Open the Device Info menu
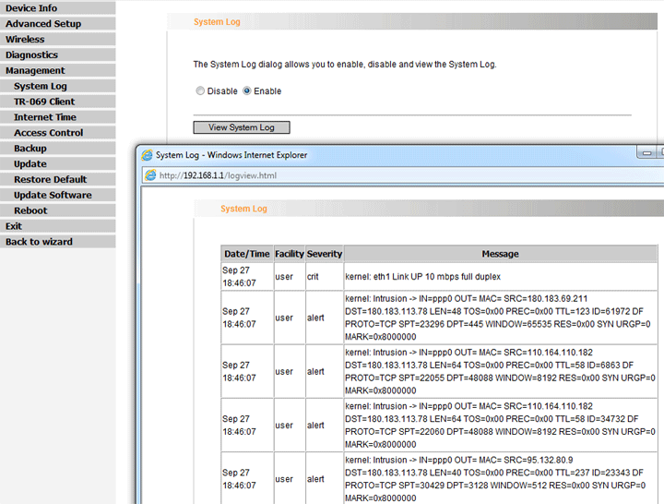Viewport: 664px width, 504px height. [x=57, y=8]
